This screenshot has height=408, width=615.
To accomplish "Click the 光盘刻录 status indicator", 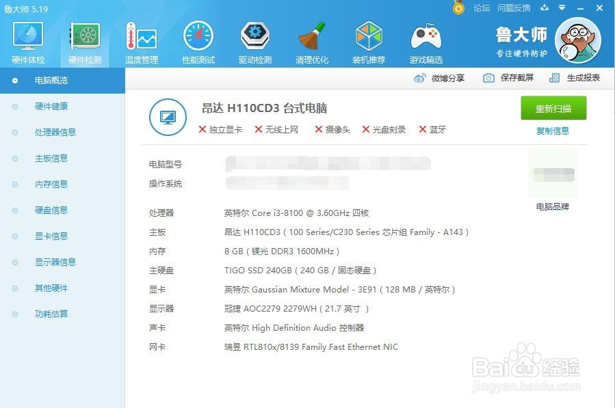I will click(384, 129).
